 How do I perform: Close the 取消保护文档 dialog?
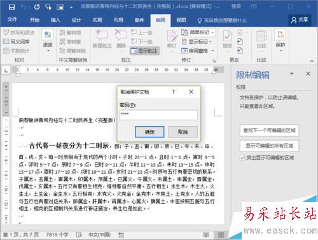click(x=191, y=92)
